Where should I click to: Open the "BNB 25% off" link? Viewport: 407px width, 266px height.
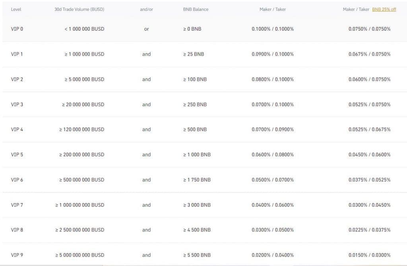(x=384, y=10)
